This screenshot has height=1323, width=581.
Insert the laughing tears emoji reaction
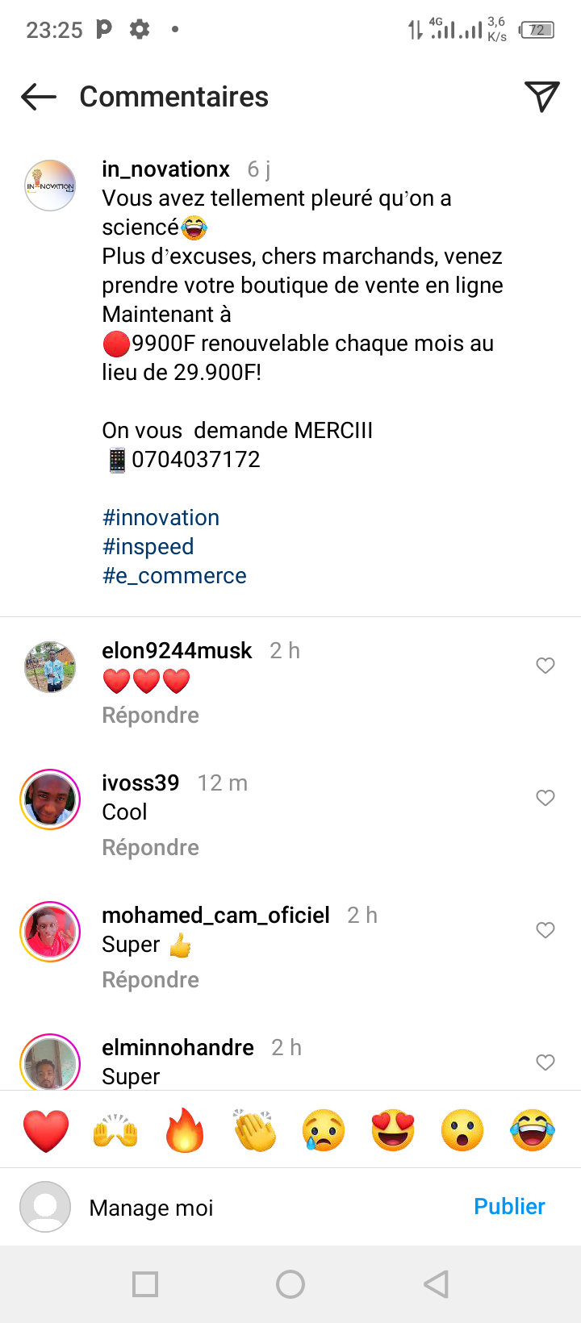[x=533, y=1130]
